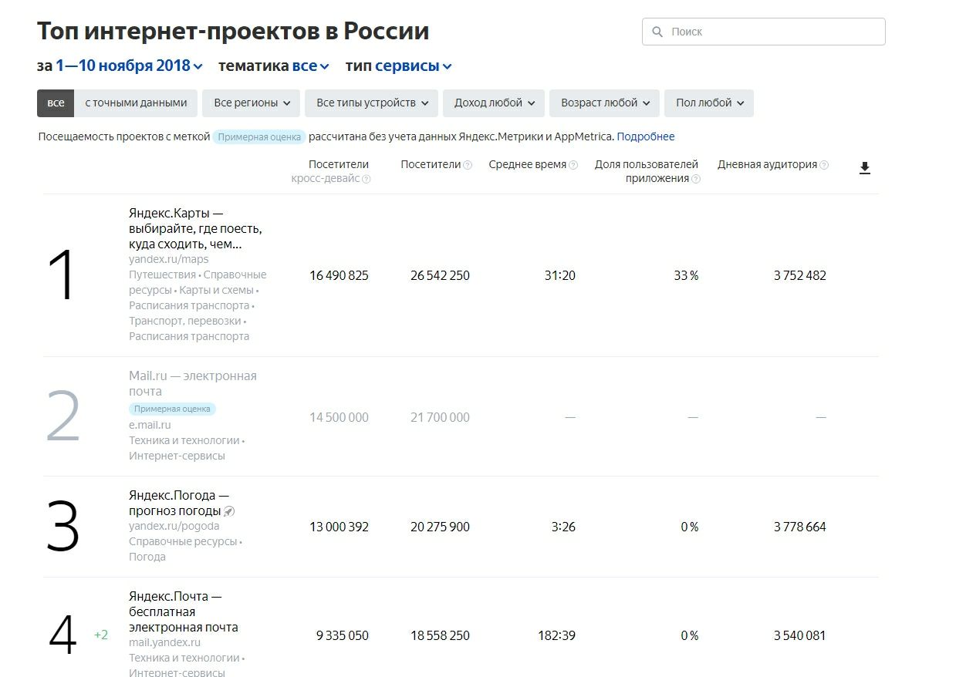This screenshot has height=677, width=956.
Task: Open help icon beside Среднее время header
Action: [573, 165]
